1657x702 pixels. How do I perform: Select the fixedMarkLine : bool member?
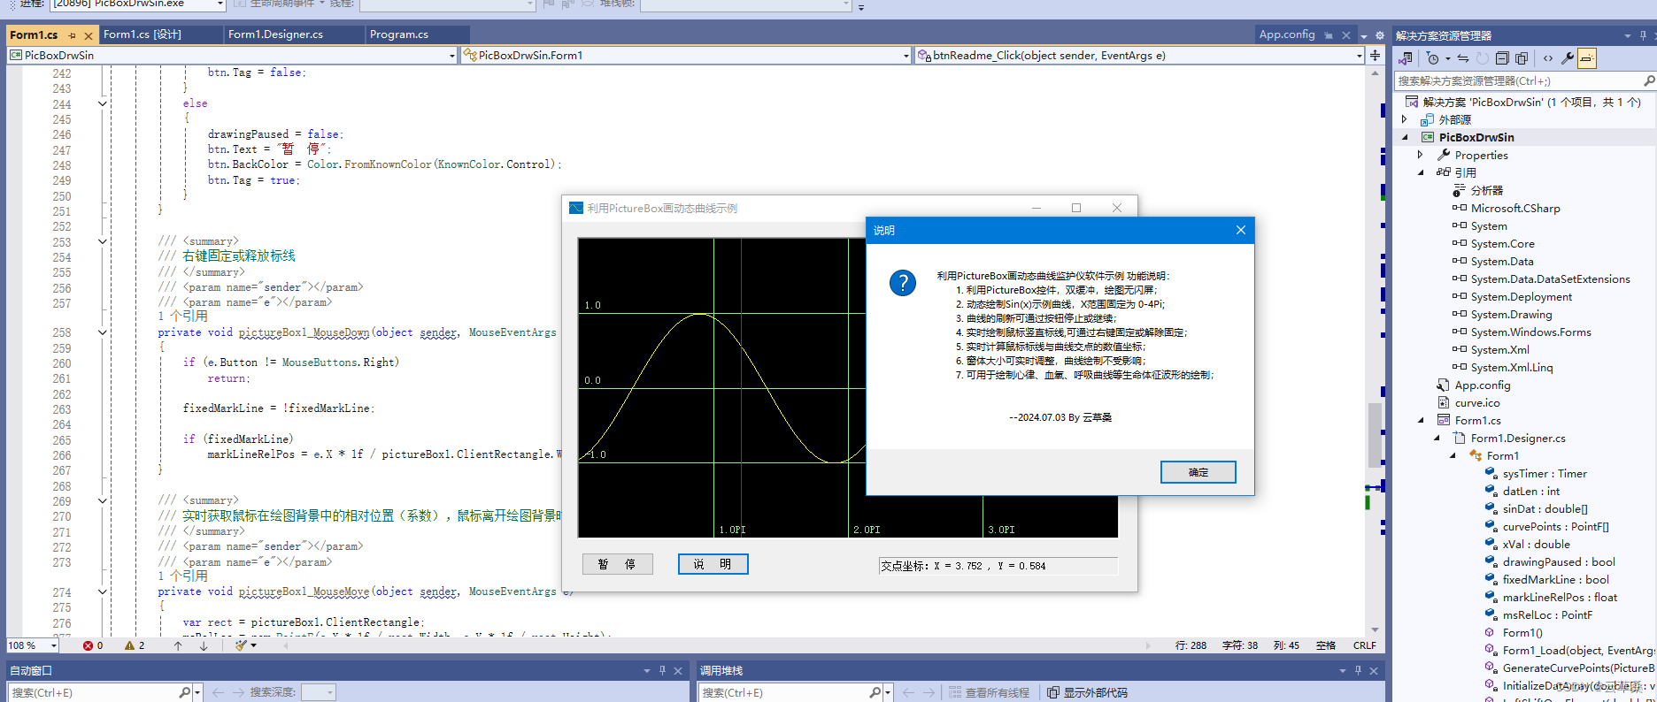(x=1556, y=579)
